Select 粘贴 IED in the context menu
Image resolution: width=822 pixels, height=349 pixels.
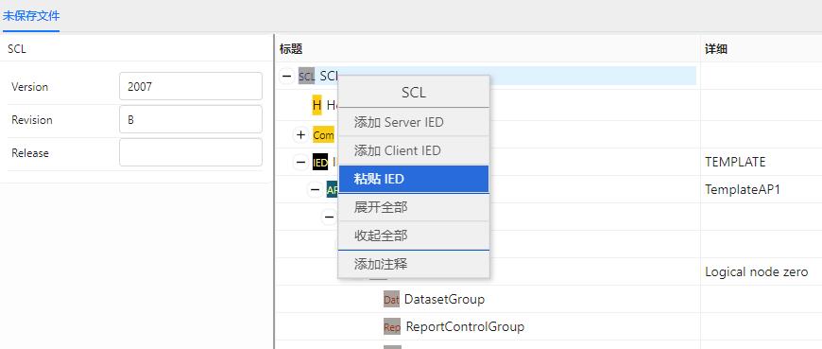[414, 179]
